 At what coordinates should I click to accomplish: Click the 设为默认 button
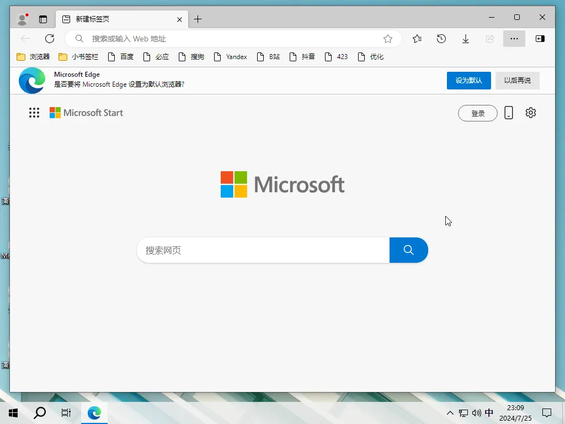pyautogui.click(x=468, y=80)
